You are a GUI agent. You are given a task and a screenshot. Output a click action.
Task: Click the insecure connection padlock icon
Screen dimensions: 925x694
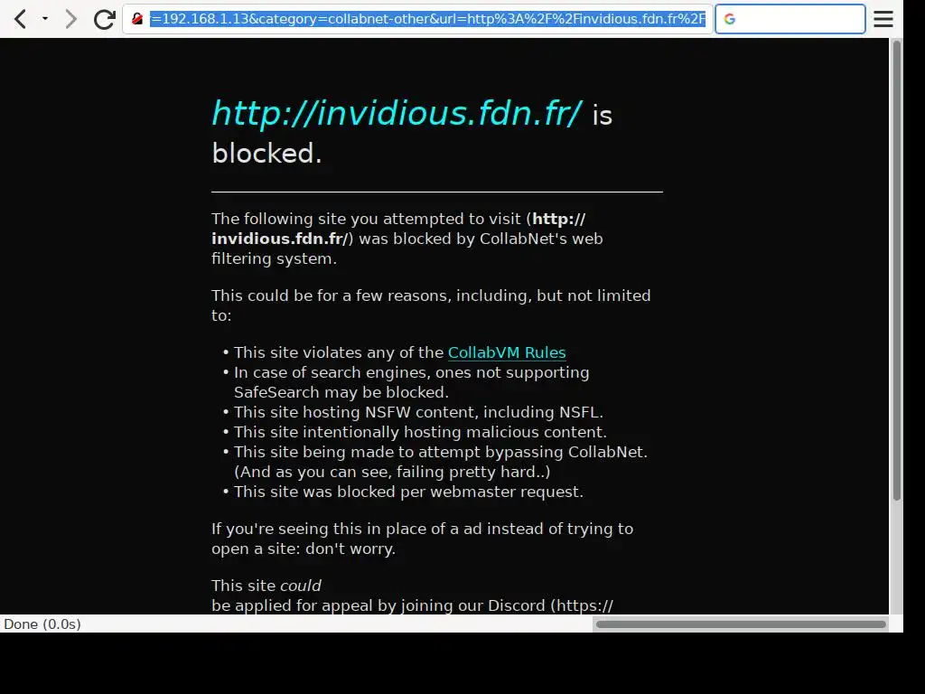pos(137,19)
